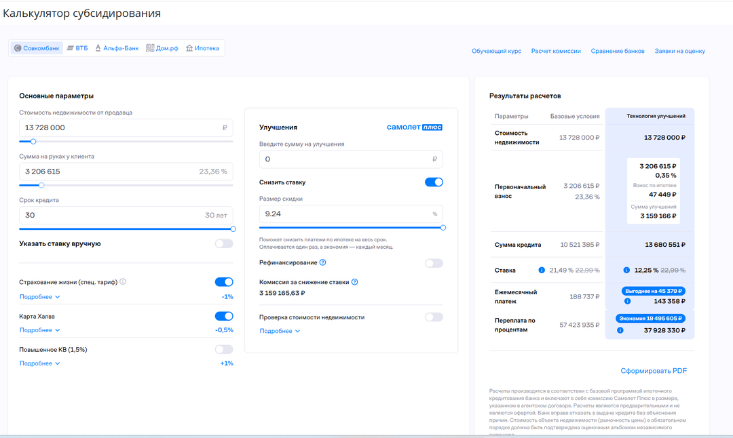Expand Подробнее under Проверка стоимости недвижимости
The image size is (733, 438).
pyautogui.click(x=280, y=331)
